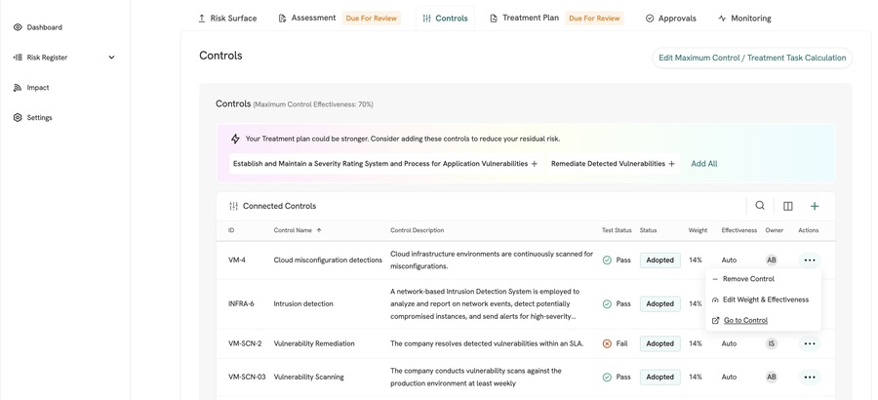
Task: Click Adopted status on INFRA-6 row
Action: [660, 303]
